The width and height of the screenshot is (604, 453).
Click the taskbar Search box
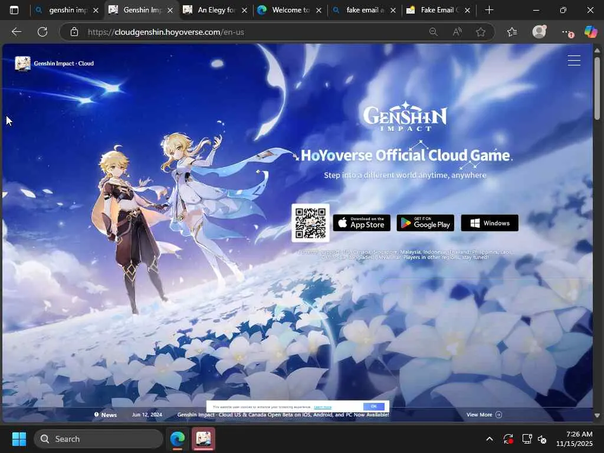pyautogui.click(x=99, y=439)
